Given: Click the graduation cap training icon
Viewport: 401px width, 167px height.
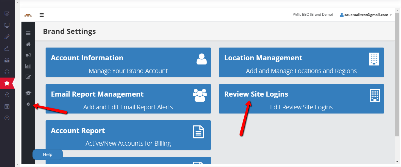Looking at the screenshot, I should (28, 93).
